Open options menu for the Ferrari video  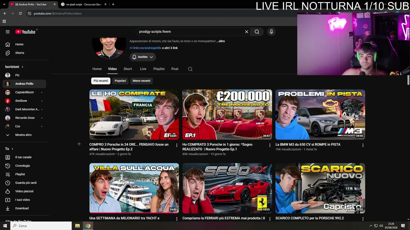click(x=270, y=219)
